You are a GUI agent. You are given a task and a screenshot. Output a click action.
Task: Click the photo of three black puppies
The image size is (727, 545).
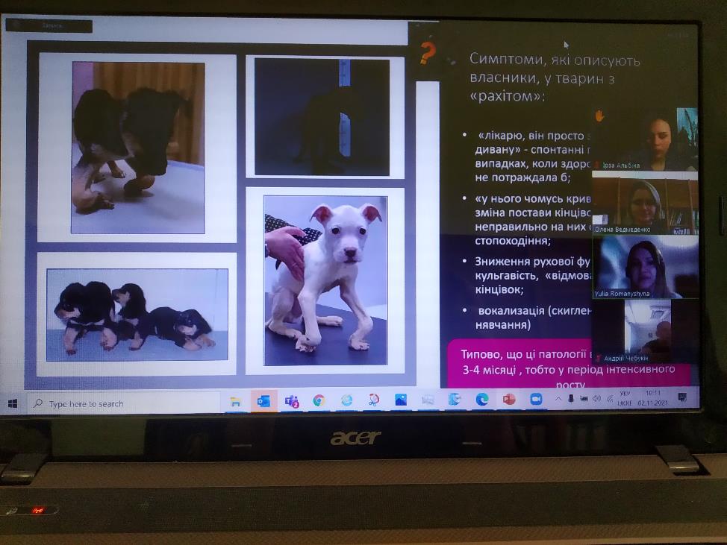[x=137, y=315]
